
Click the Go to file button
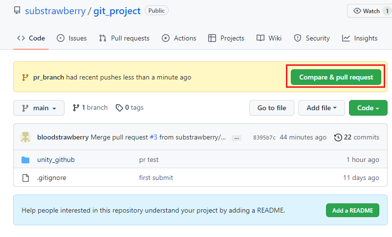point(272,108)
